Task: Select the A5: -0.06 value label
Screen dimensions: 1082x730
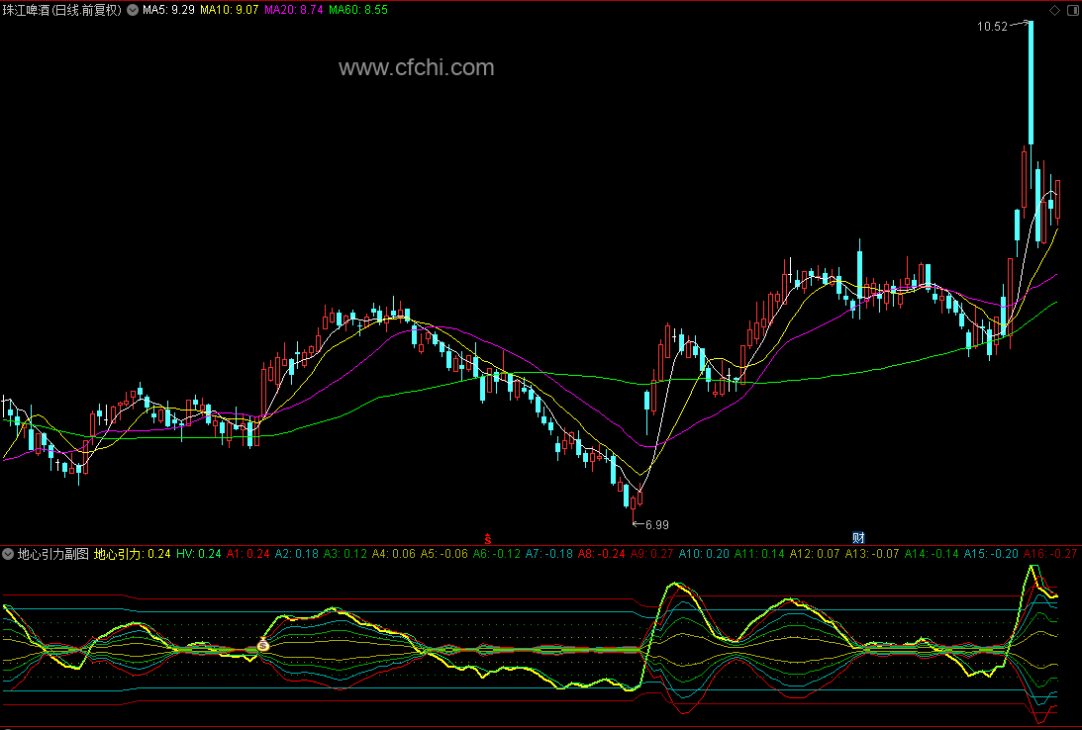Action: (444, 554)
